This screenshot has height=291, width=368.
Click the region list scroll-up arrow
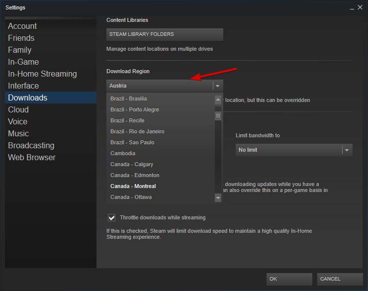[x=218, y=100]
